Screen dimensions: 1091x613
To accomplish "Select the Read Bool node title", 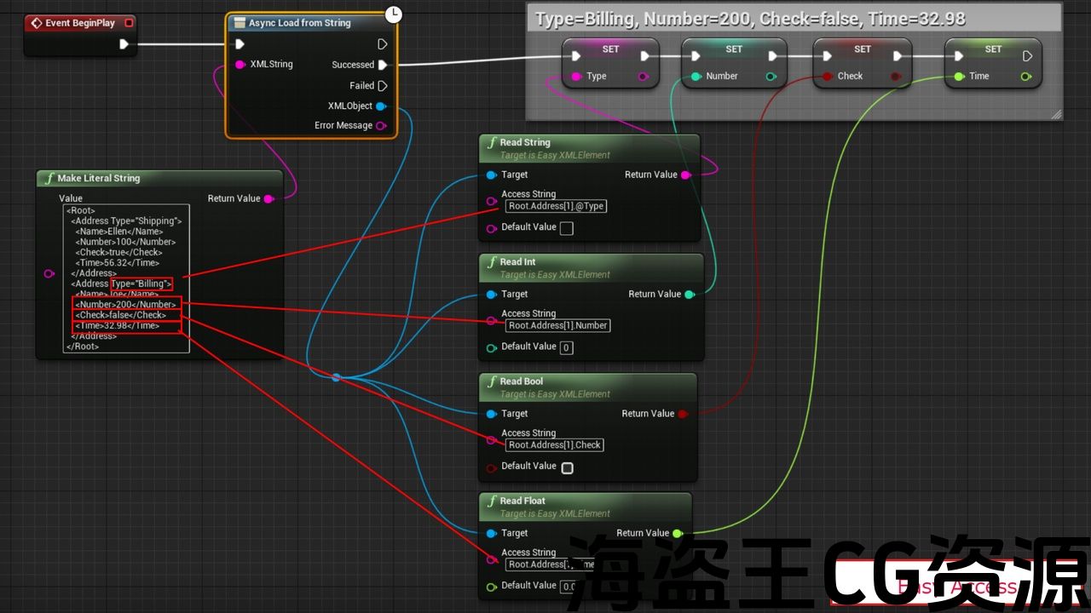I will pos(521,381).
